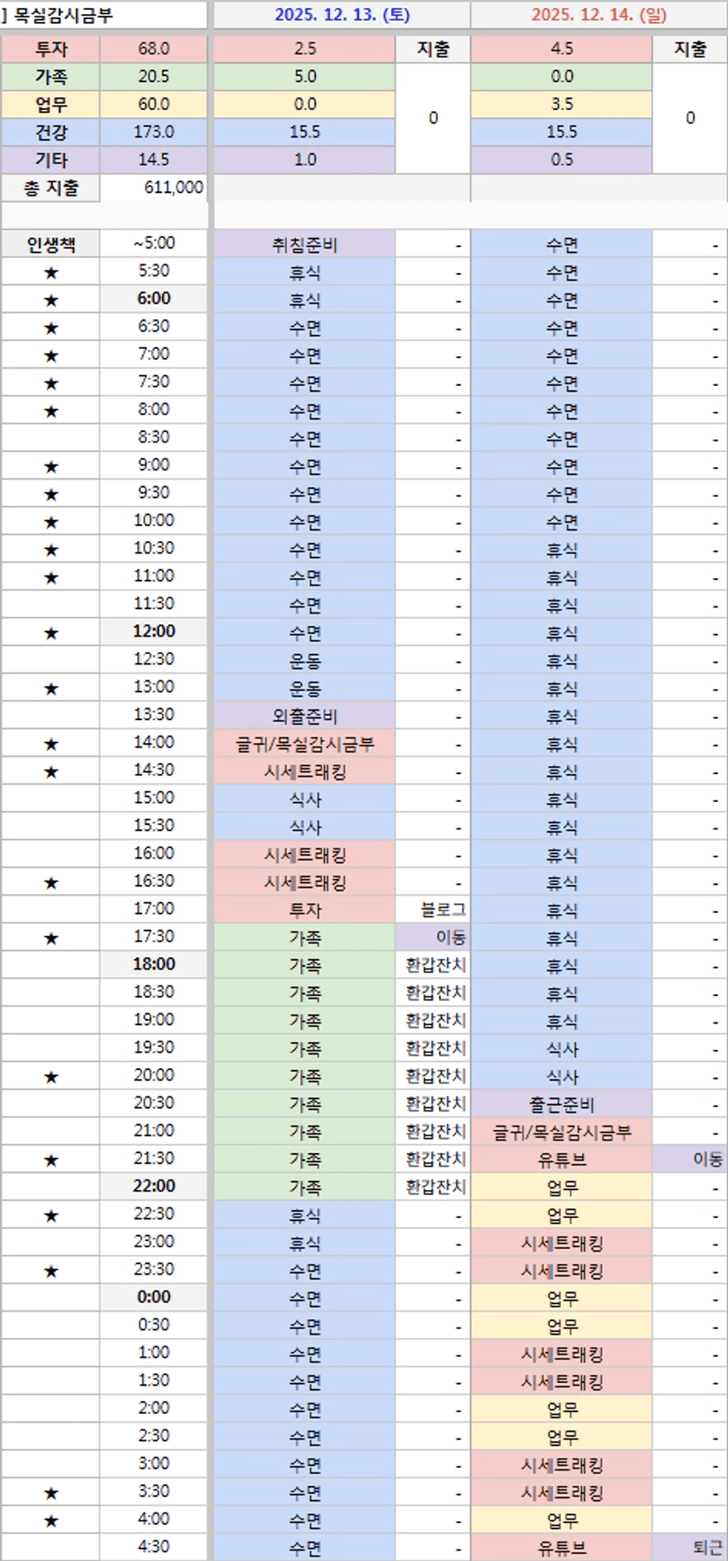Click the star next to 12:00
The width and height of the screenshot is (728, 1561).
pos(51,633)
